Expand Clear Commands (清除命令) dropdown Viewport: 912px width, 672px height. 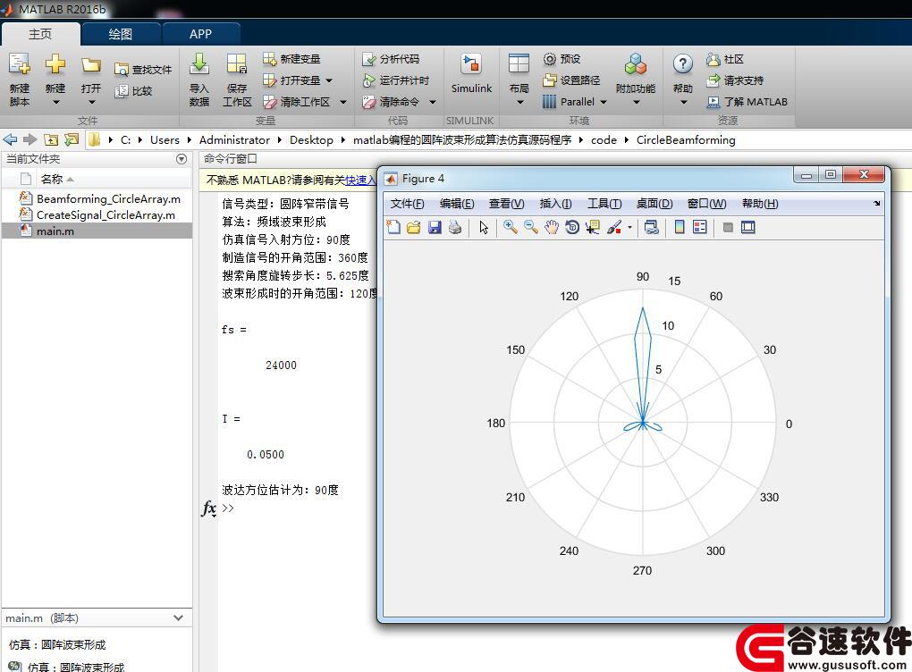pyautogui.click(x=433, y=102)
